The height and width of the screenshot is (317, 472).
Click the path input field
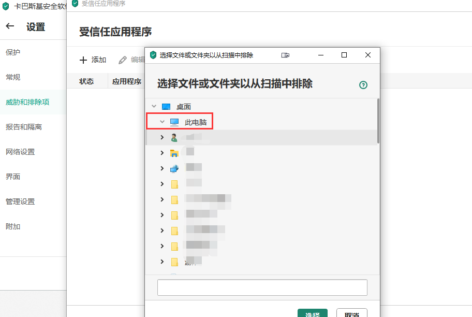click(262, 287)
